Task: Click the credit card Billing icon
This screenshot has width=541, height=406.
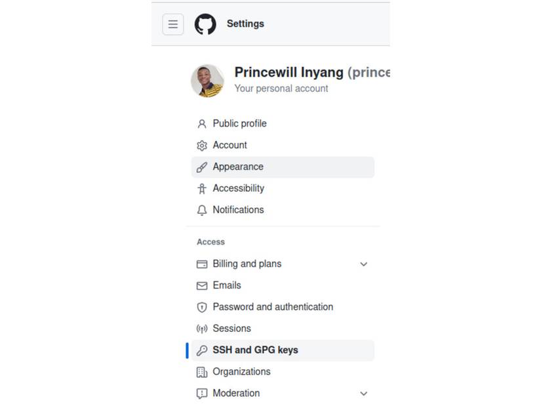Action: pyautogui.click(x=202, y=264)
